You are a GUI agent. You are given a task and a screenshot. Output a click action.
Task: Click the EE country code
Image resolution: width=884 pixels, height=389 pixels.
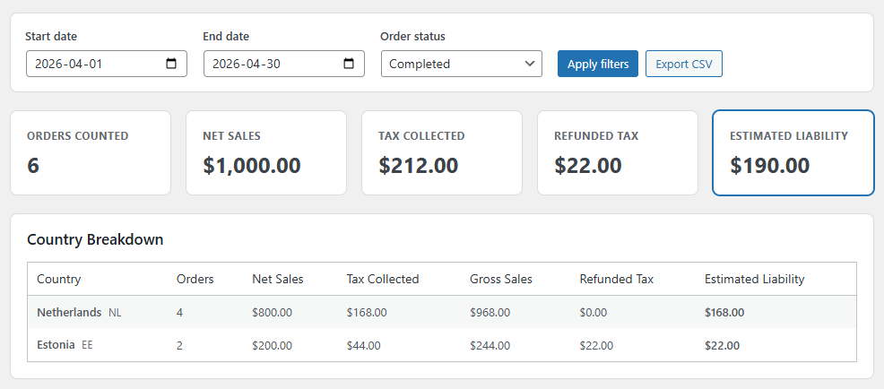tap(87, 345)
